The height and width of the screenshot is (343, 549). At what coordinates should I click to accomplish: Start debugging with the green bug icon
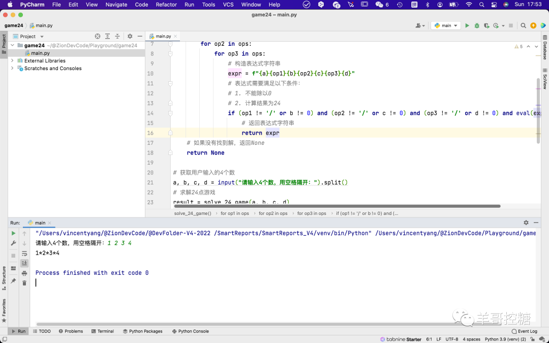pos(476,25)
